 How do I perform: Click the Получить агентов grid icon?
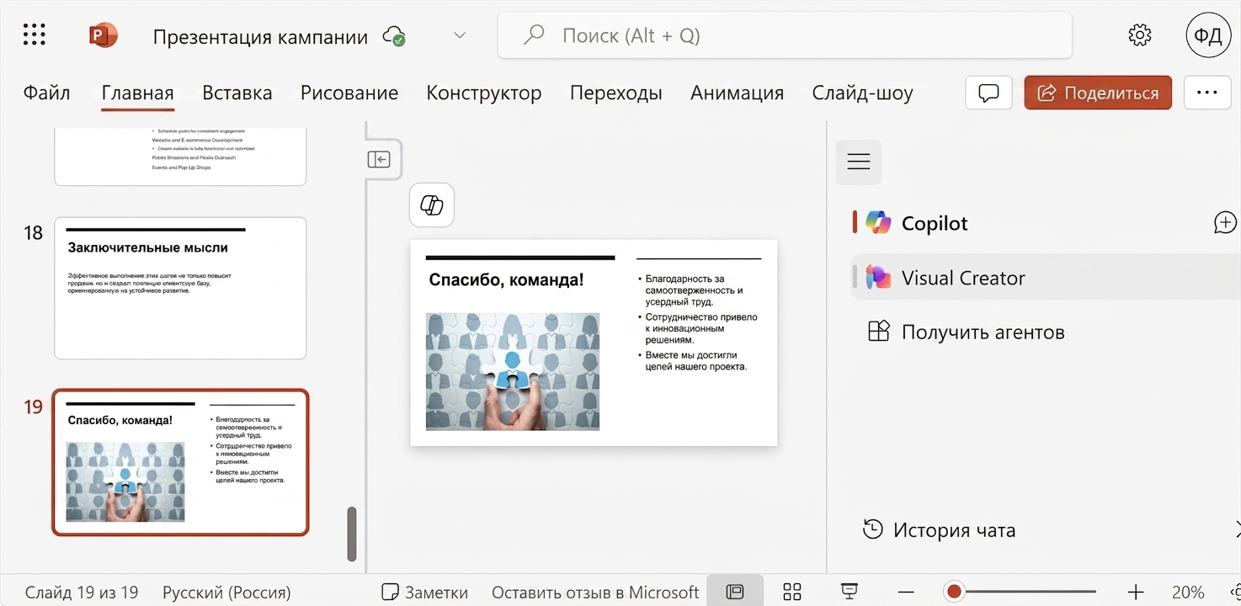878,332
